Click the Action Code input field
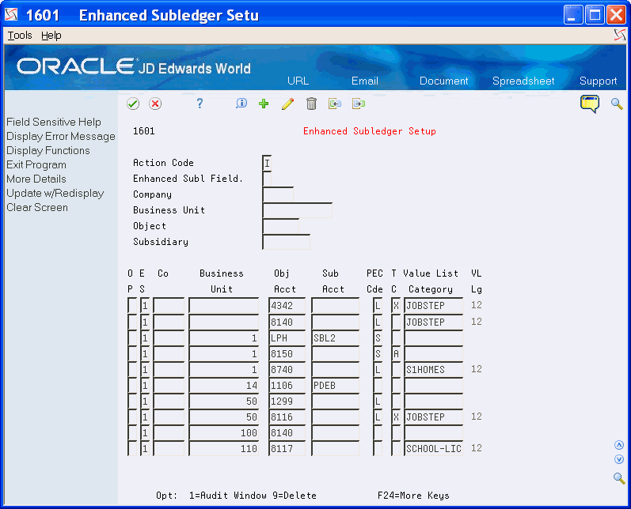Image resolution: width=631 pixels, height=509 pixels. click(x=267, y=163)
